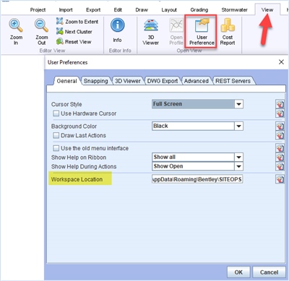This screenshot has height=281, width=289.
Task: Open the REST Servers tab
Action: pyautogui.click(x=233, y=81)
